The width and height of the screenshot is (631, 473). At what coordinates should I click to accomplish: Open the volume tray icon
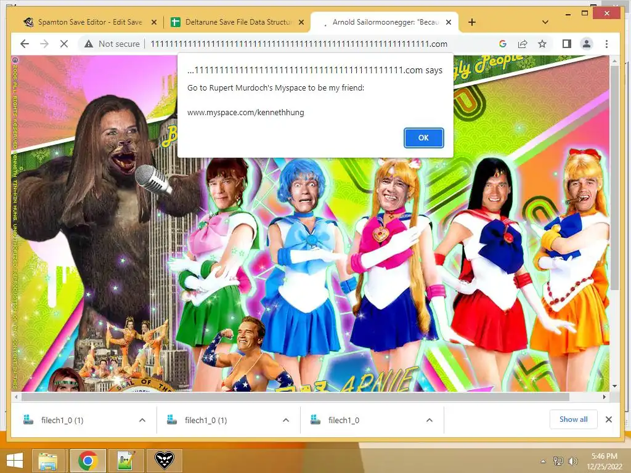(x=572, y=461)
